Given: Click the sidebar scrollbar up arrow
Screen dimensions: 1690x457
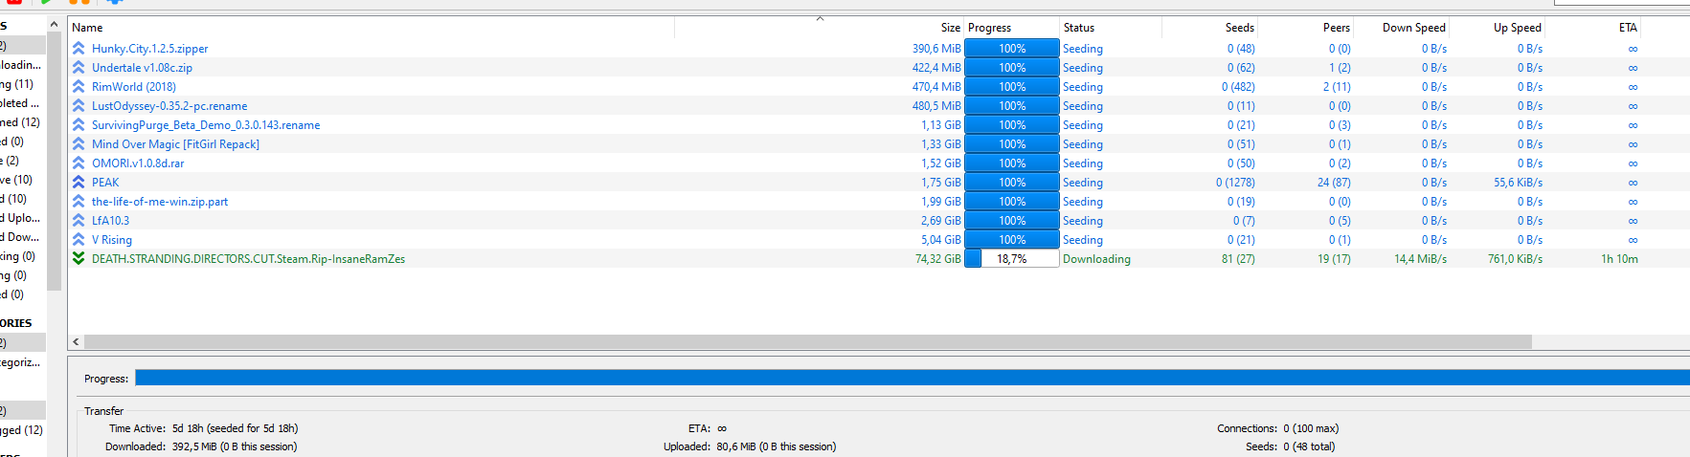Looking at the screenshot, I should pyautogui.click(x=54, y=24).
